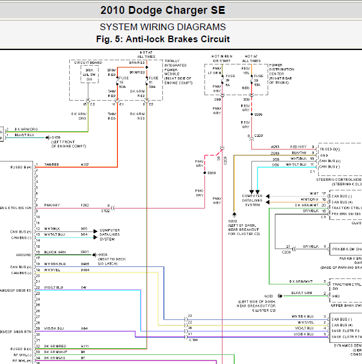Click the 'GROUND' pin 16 label
The image size is (362, 364).
23,255
